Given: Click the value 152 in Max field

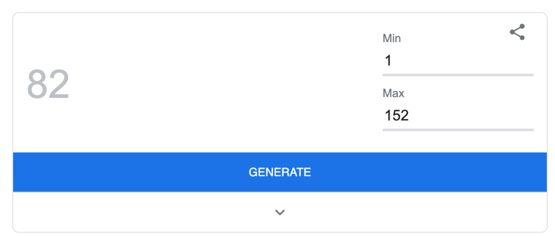Looking at the screenshot, I should tap(397, 115).
